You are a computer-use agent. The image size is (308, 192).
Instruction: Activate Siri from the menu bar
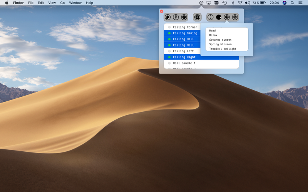285,3
